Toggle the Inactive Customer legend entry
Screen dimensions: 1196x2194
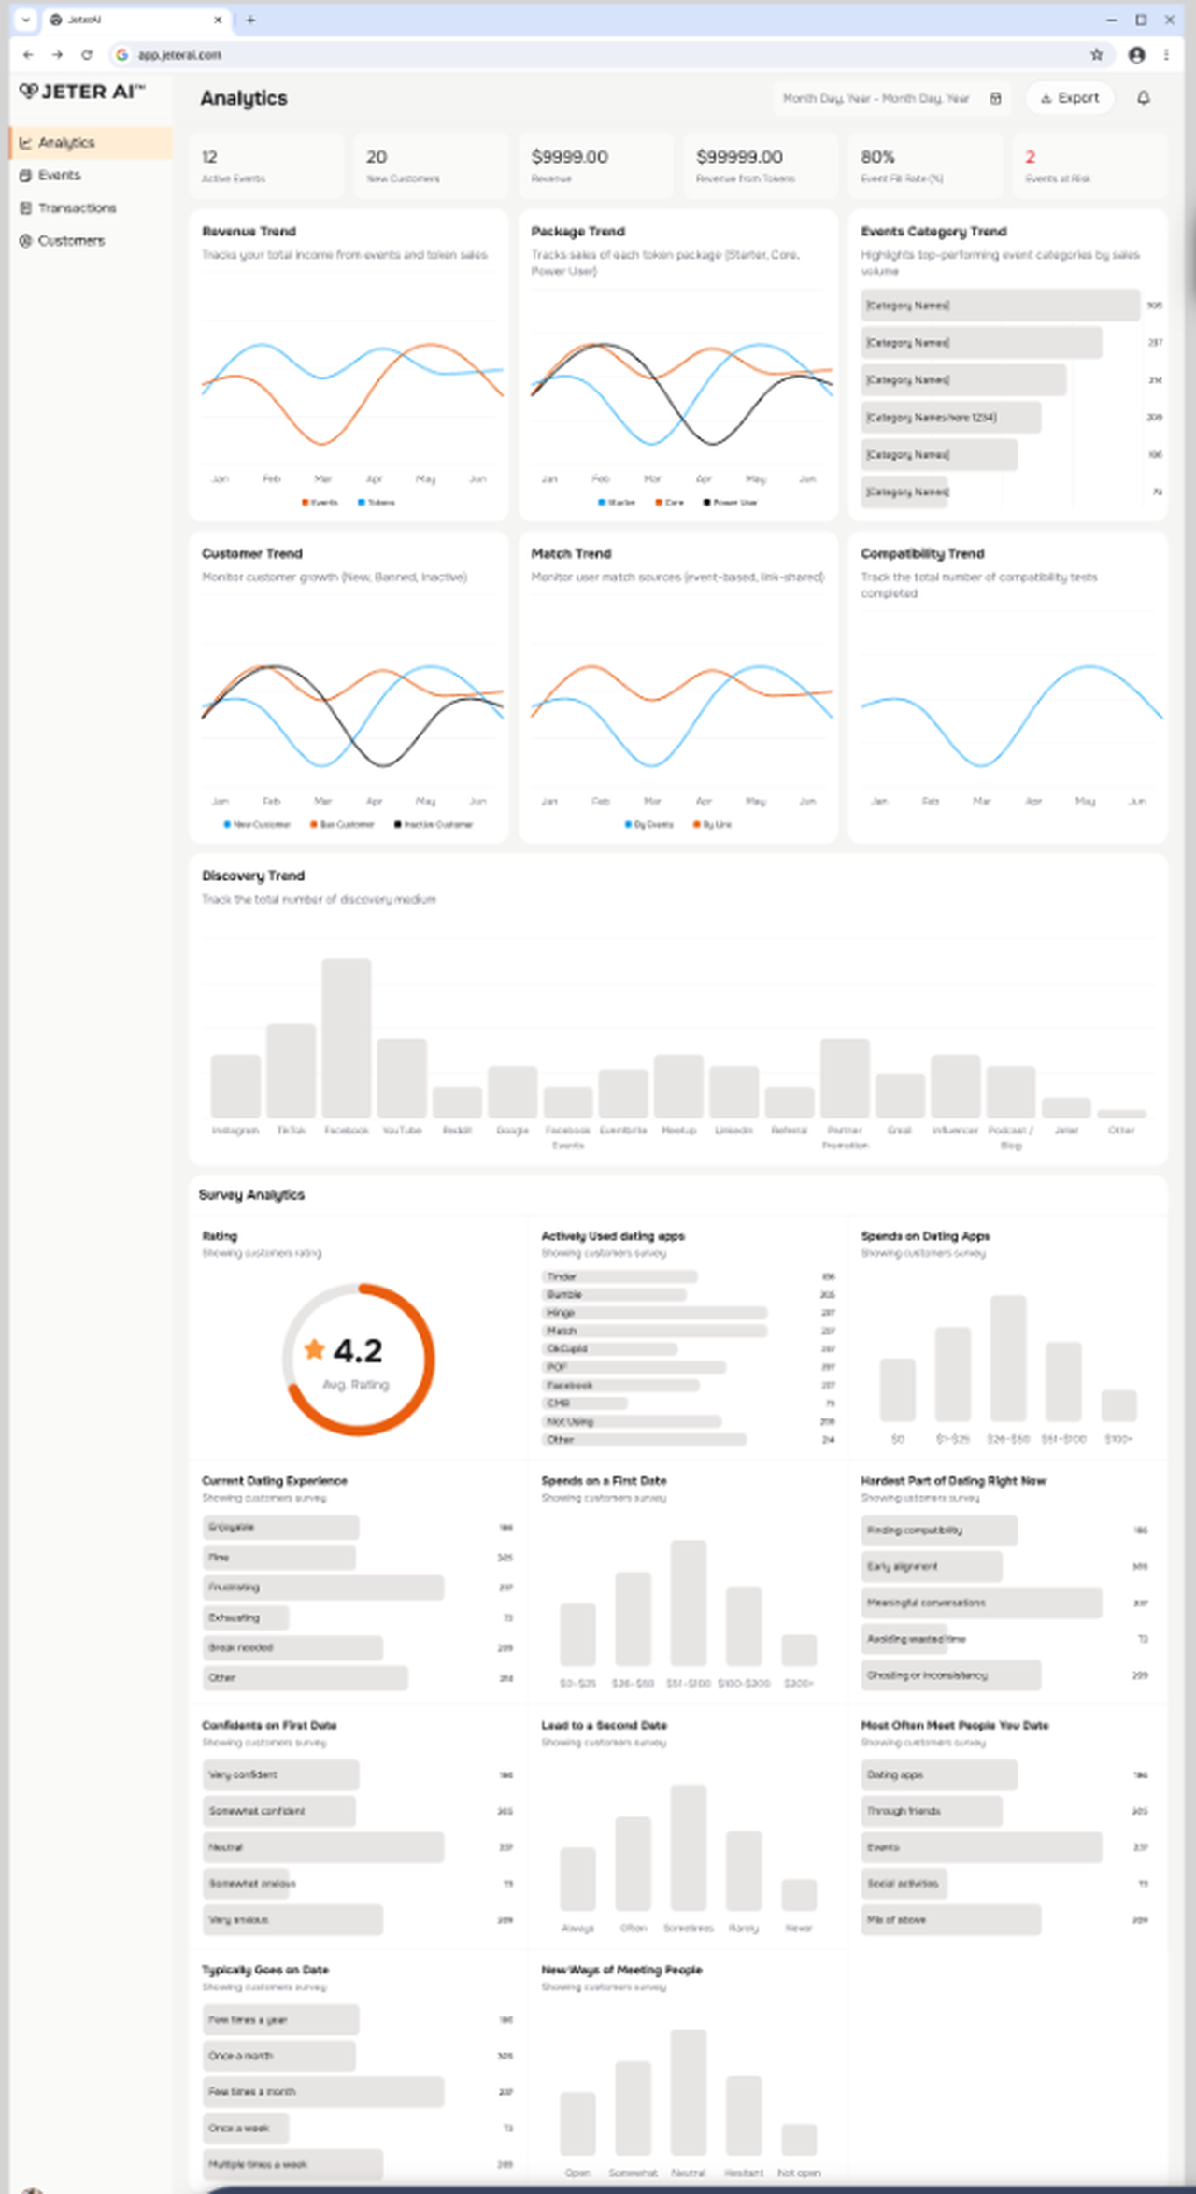[x=434, y=825]
